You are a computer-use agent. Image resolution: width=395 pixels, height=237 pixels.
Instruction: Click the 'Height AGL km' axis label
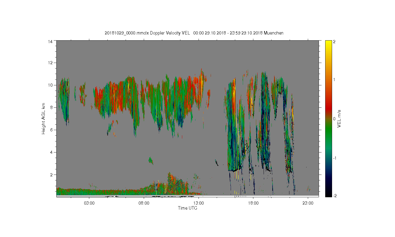coord(43,118)
